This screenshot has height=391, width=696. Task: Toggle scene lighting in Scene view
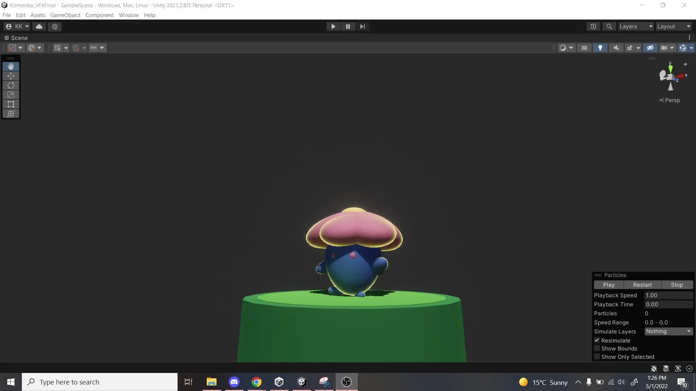coord(600,47)
